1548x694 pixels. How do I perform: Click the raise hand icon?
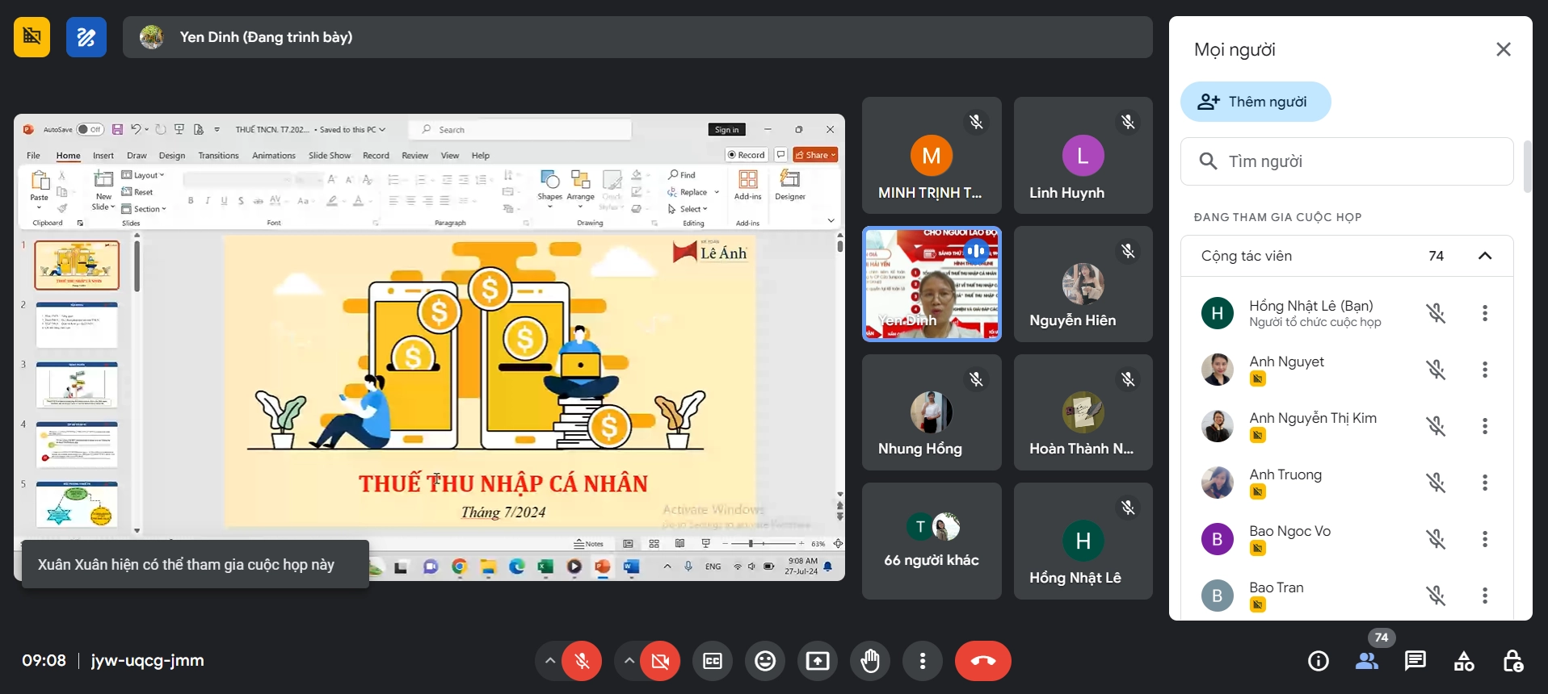(x=869, y=661)
